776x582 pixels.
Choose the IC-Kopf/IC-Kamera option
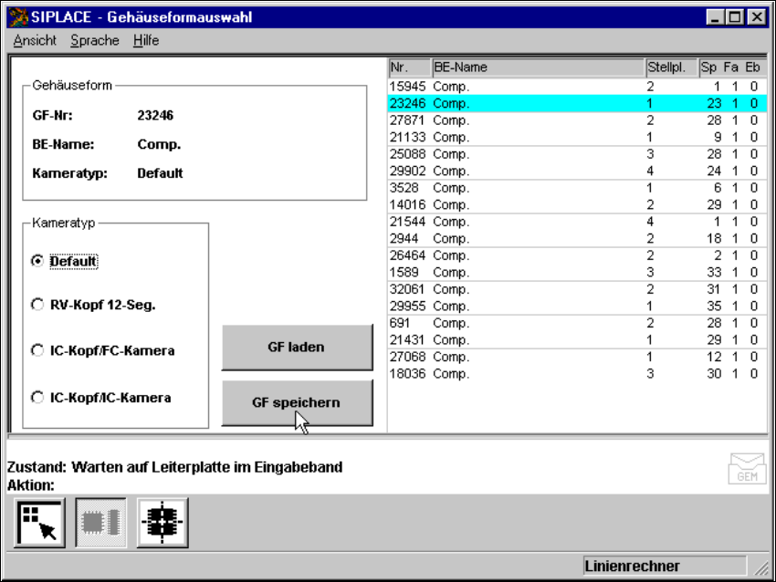click(37, 397)
